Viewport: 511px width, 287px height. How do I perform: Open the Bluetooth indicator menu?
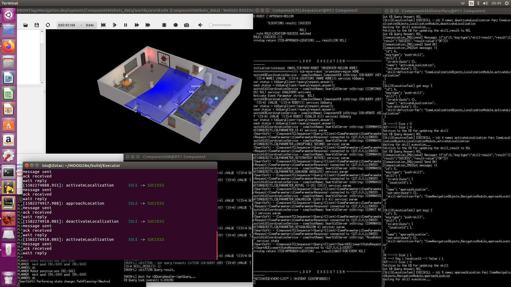tap(478, 3)
